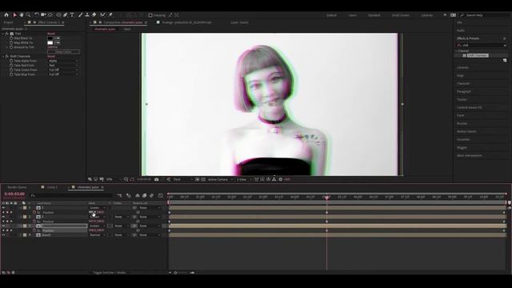Image resolution: width=512 pixels, height=288 pixels.
Task: Collapse the Shift Channels effect properties
Action: (x=3, y=57)
